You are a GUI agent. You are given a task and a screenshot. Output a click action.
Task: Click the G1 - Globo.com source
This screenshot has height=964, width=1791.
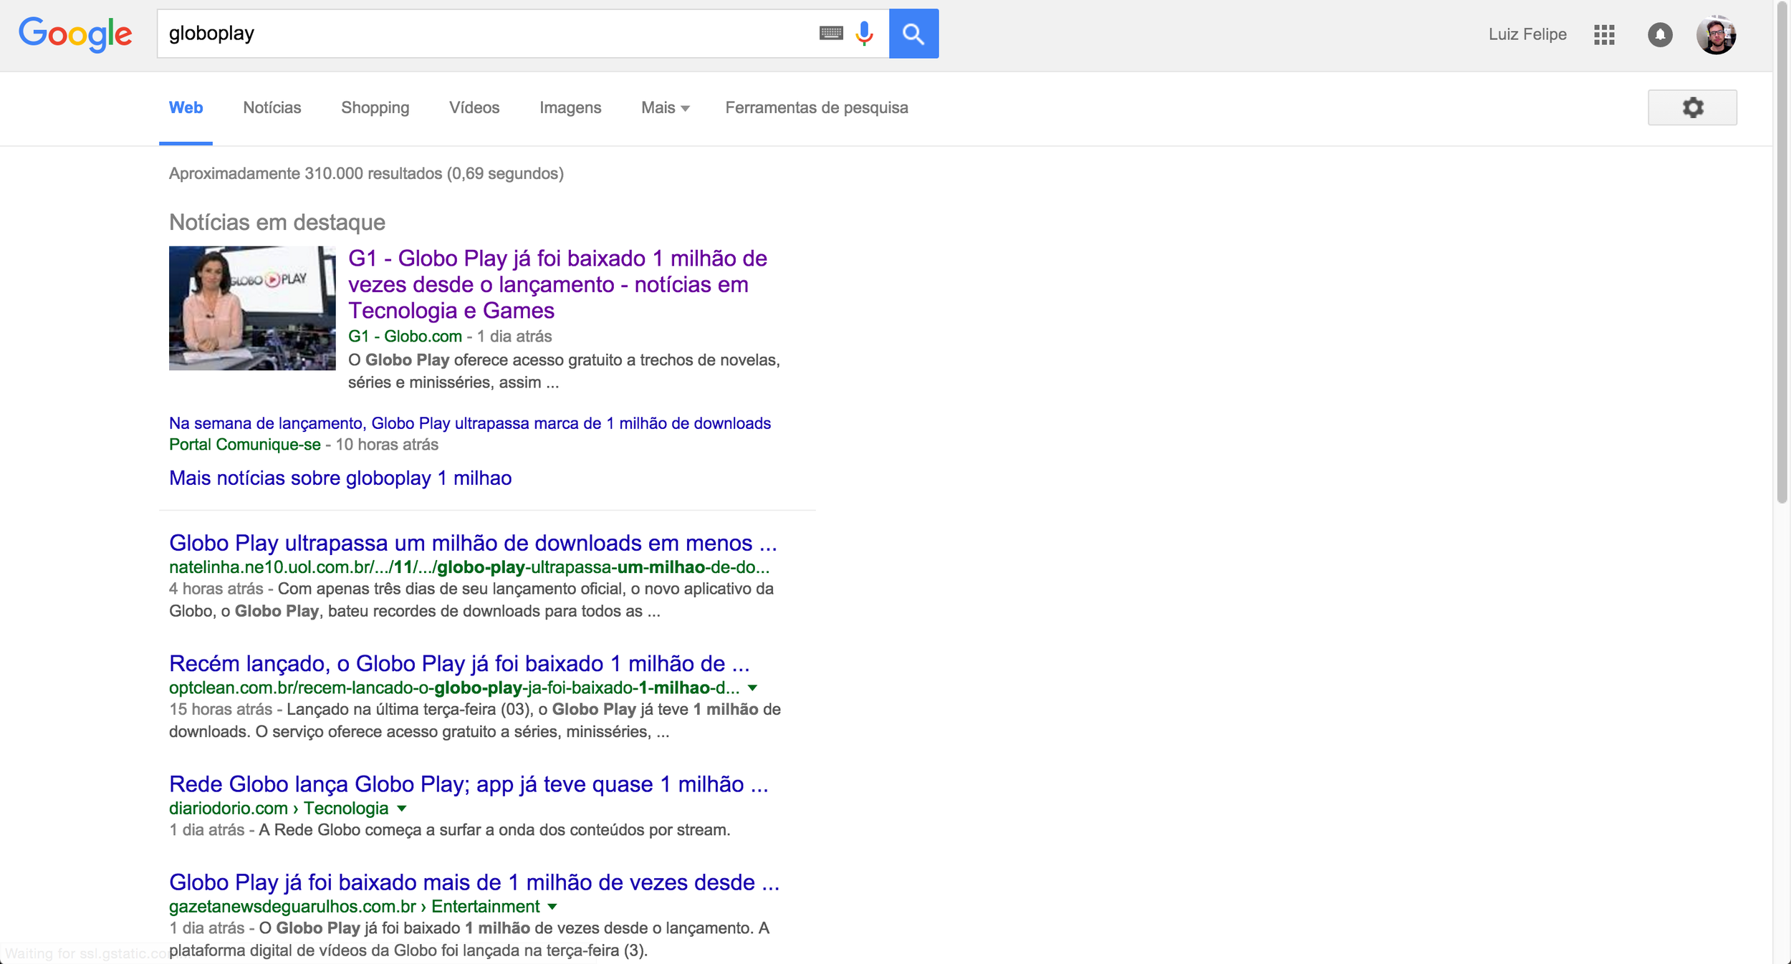[405, 336]
